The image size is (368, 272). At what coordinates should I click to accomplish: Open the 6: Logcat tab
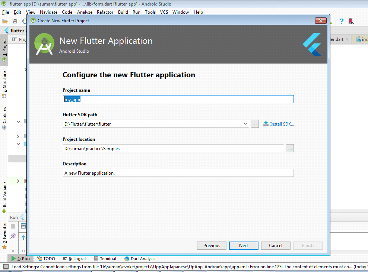click(74, 259)
